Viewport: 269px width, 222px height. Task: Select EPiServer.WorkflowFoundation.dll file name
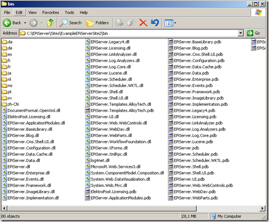click(x=121, y=142)
